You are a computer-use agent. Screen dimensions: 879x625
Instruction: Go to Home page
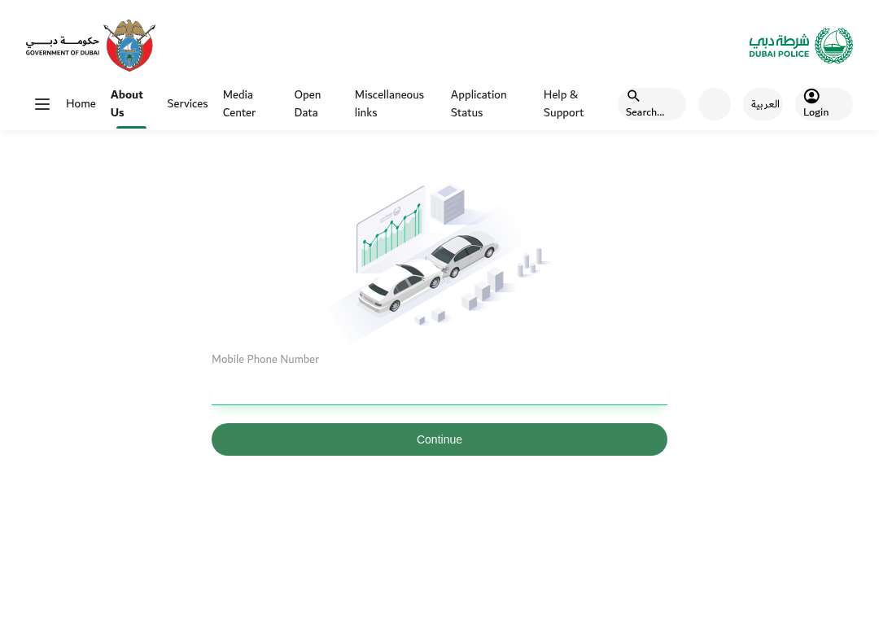[81, 103]
